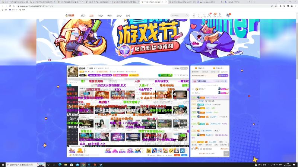The image size is (298, 167).
Task: Click the banner card under chat sub-tabs
Action: [210, 81]
